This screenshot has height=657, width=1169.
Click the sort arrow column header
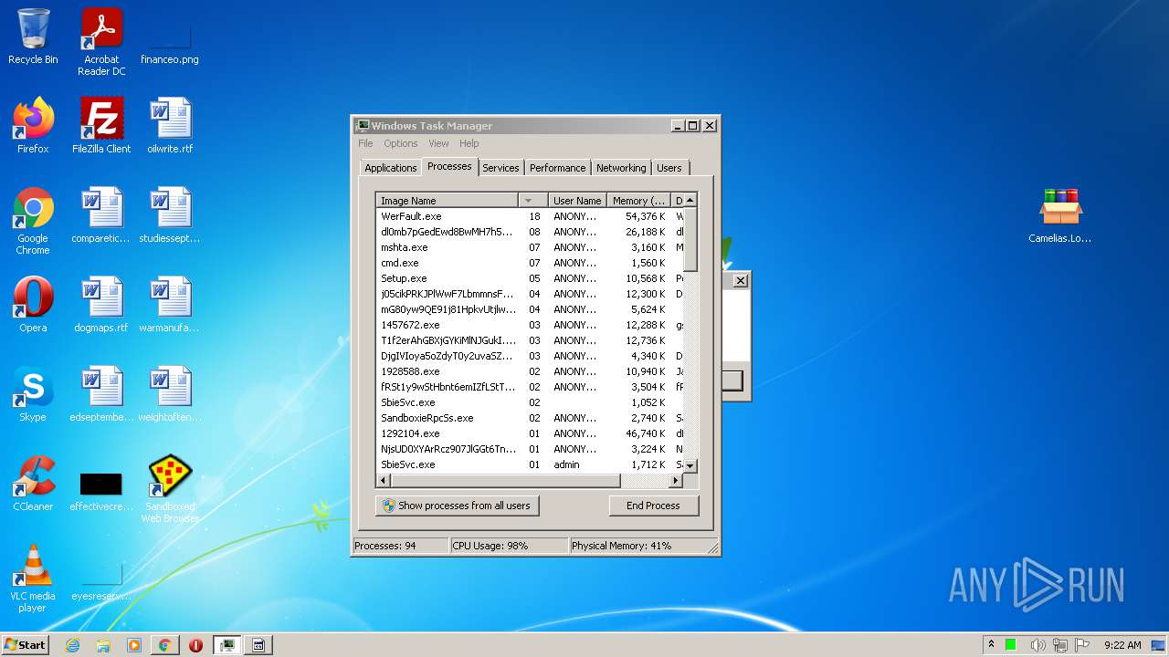coord(532,200)
